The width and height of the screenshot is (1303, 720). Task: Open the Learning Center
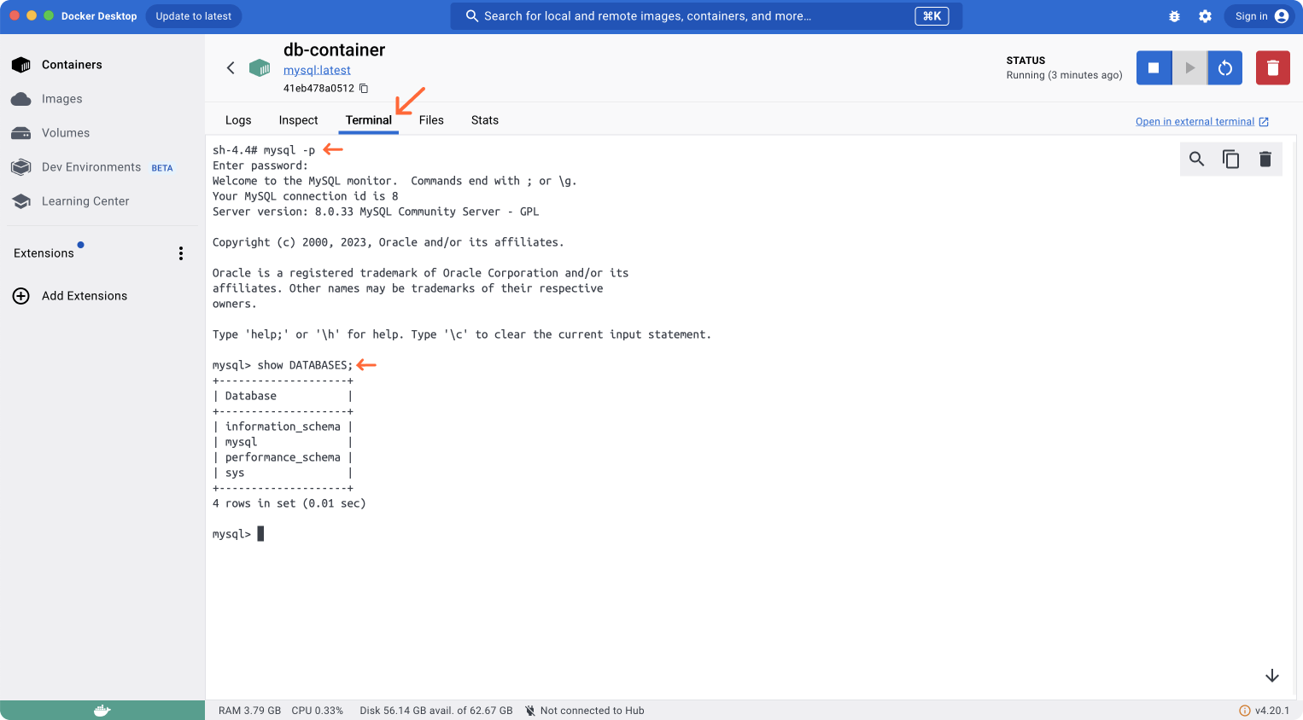click(x=86, y=200)
